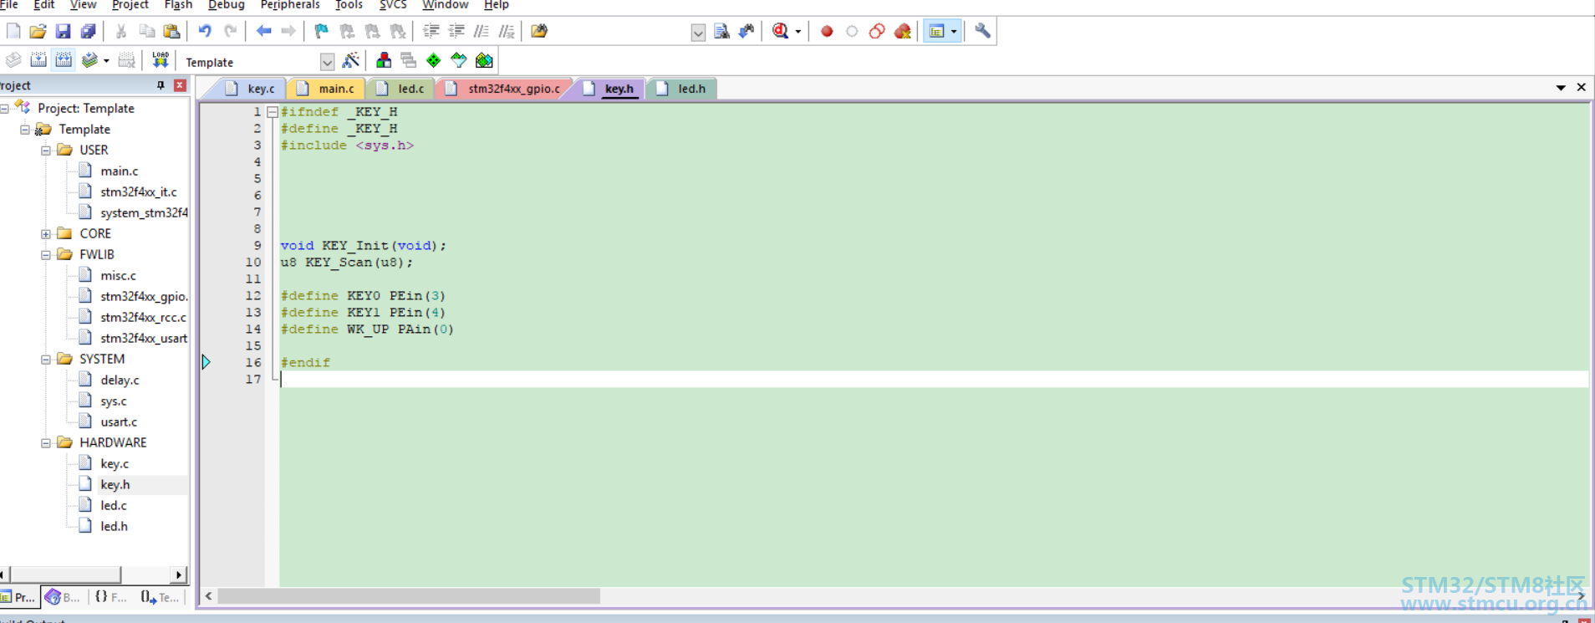Select stm32f4xx_it.c in the project tree
The width and height of the screenshot is (1595, 623).
pyautogui.click(x=139, y=192)
